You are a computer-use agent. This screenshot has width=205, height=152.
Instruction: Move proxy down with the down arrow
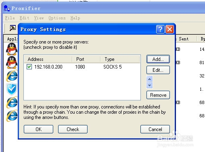tap(149, 85)
